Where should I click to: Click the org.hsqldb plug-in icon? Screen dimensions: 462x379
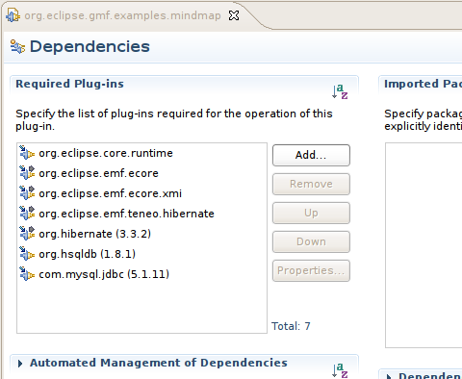27,254
